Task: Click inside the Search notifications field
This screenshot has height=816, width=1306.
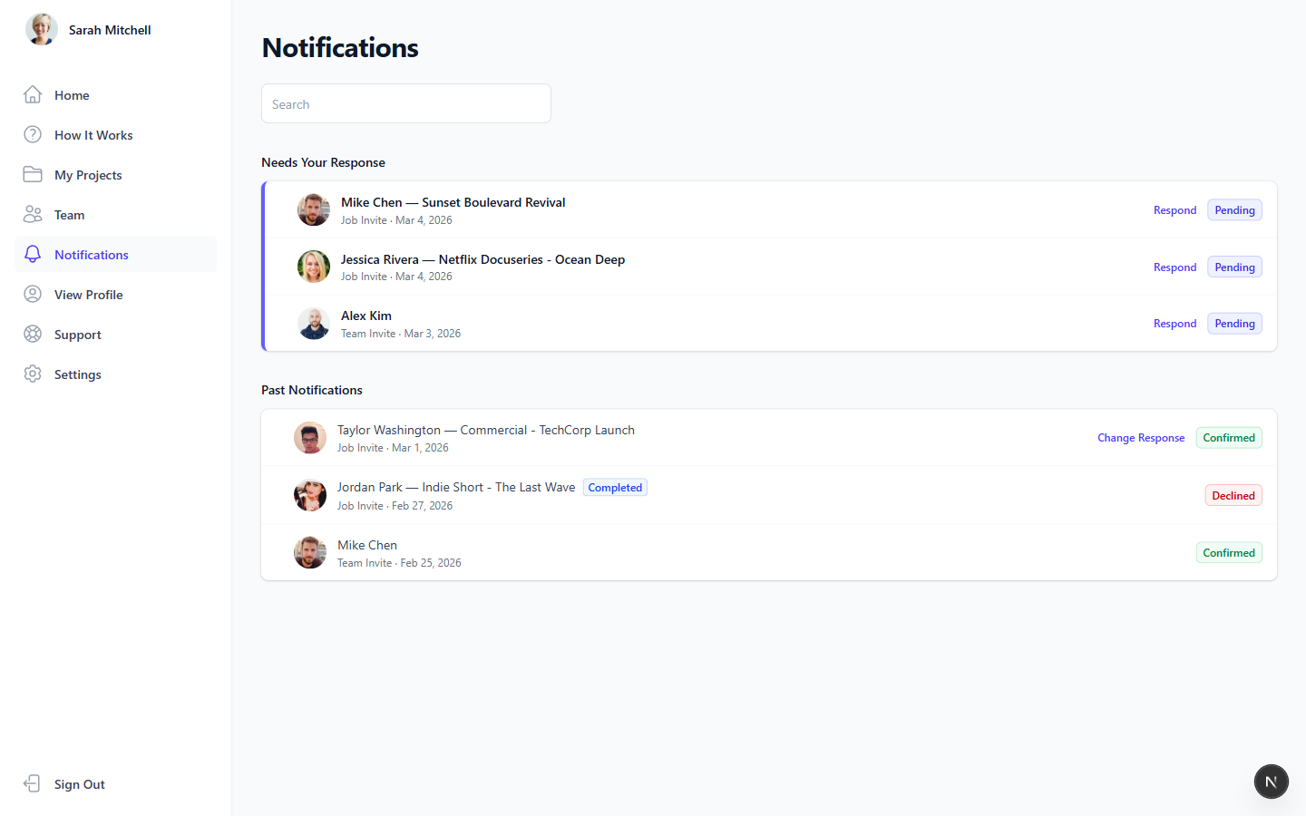Action: click(405, 103)
